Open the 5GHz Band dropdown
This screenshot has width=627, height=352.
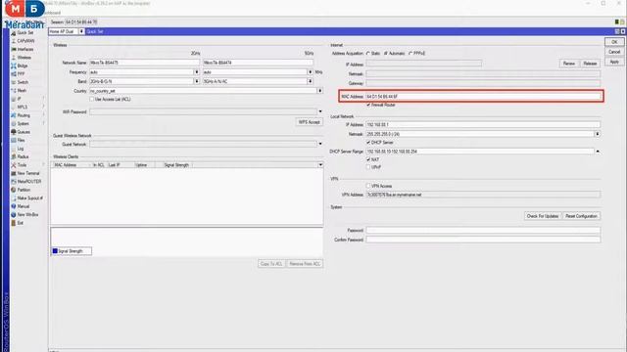click(310, 81)
